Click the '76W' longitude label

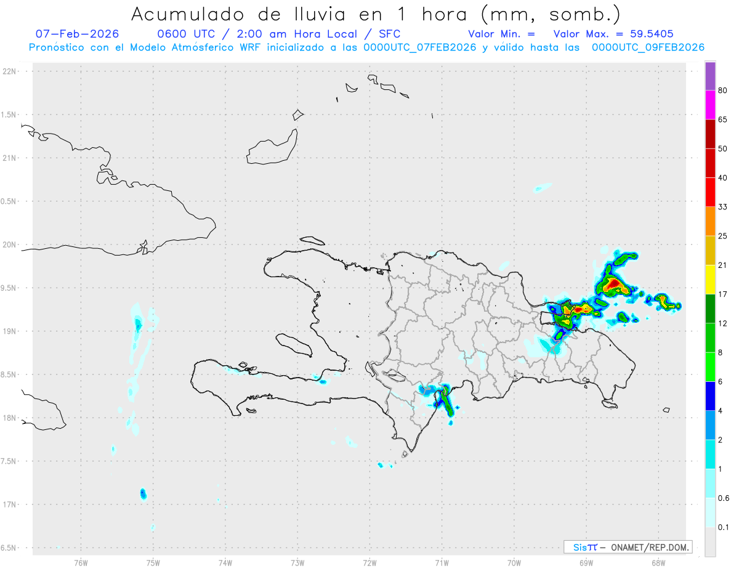[81, 562]
